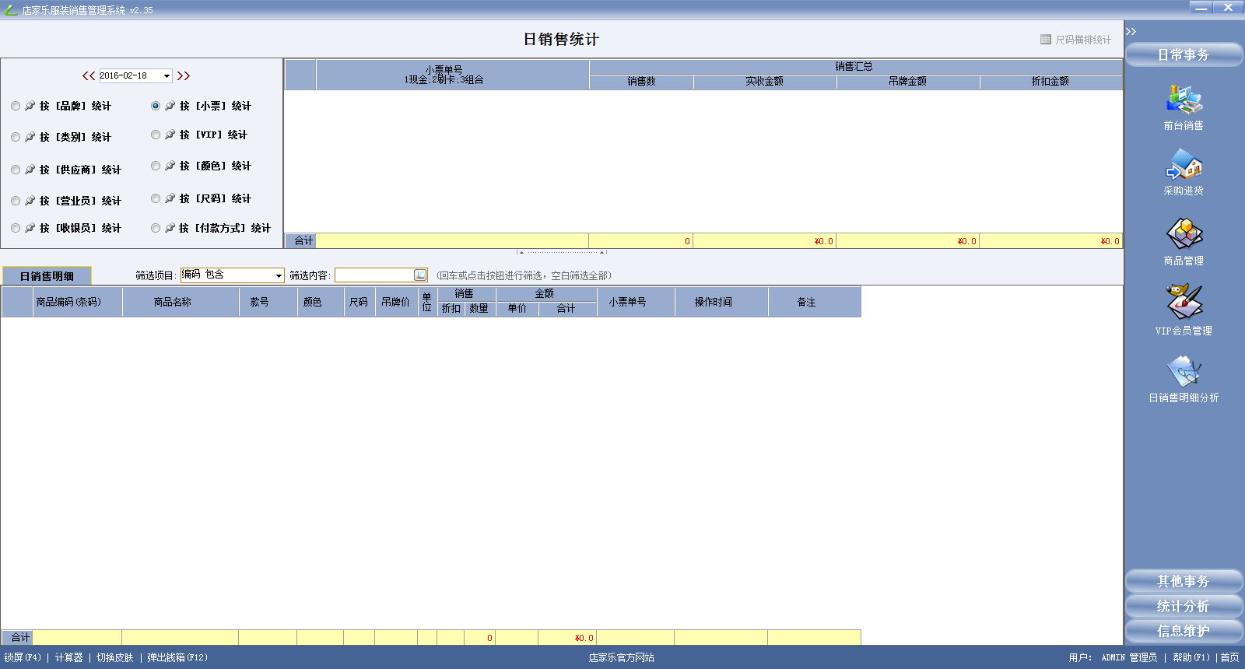Viewport: 1245px width, 669px height.
Task: Open the 筛选项目 dropdown
Action: pyautogui.click(x=279, y=275)
